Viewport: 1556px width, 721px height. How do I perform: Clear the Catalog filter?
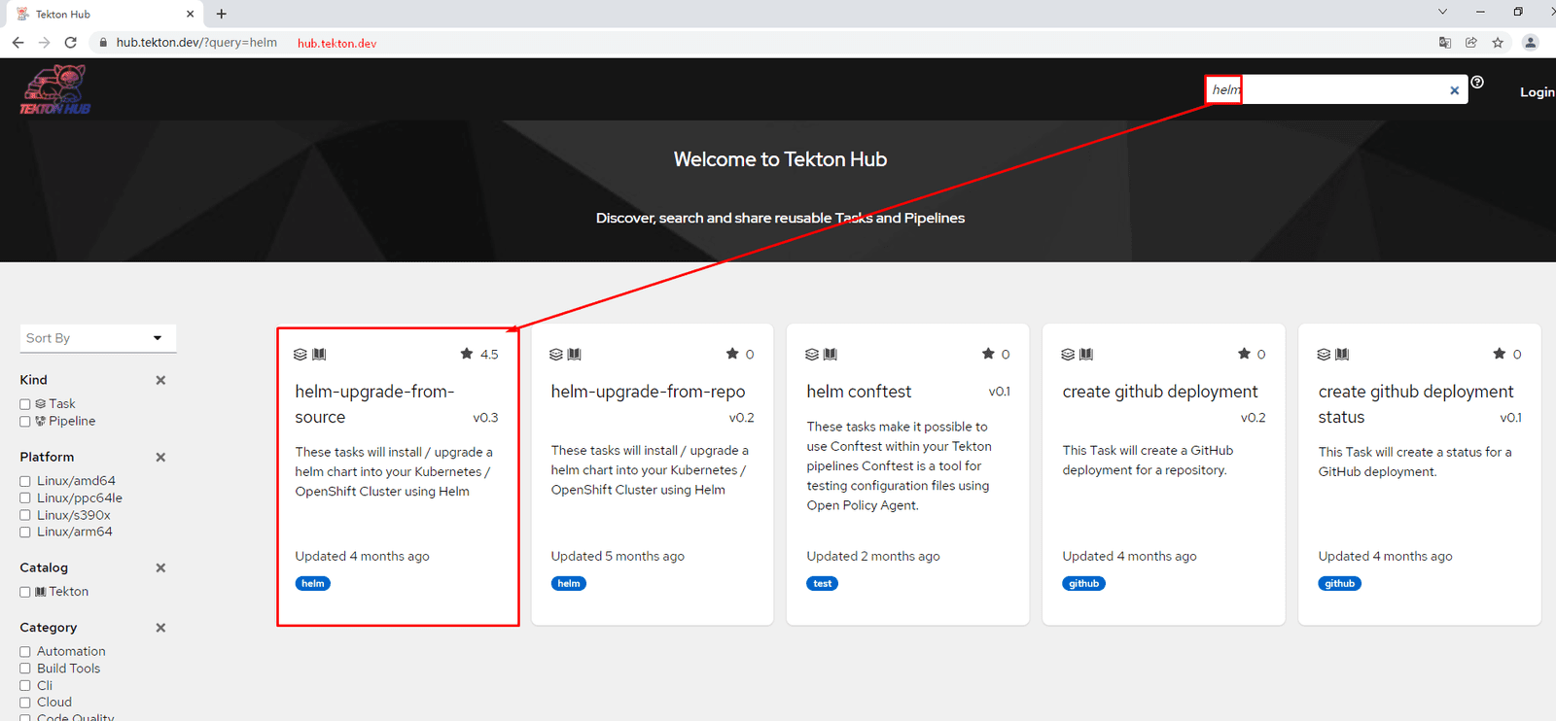[160, 567]
